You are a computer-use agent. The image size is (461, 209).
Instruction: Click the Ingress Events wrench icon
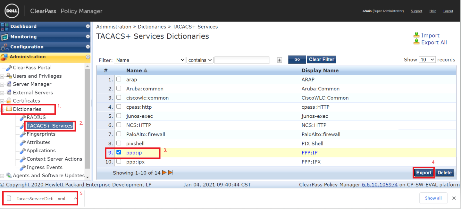coord(23,168)
